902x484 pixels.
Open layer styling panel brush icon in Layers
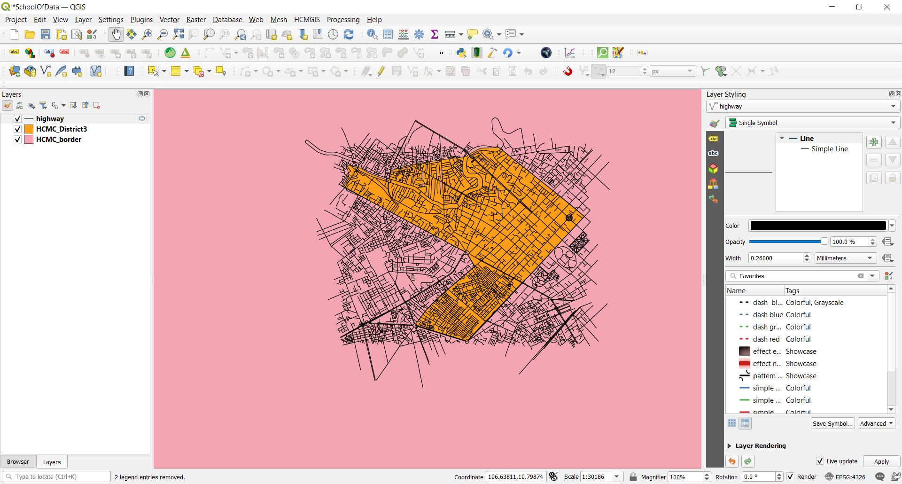coord(8,105)
